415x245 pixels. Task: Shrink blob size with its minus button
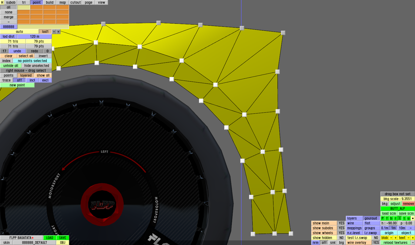click(391, 238)
